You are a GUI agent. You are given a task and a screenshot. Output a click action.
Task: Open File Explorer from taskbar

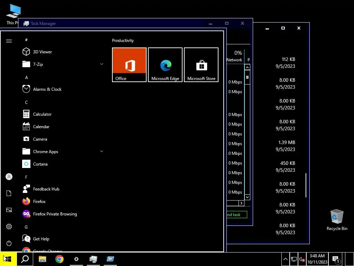pos(43,259)
